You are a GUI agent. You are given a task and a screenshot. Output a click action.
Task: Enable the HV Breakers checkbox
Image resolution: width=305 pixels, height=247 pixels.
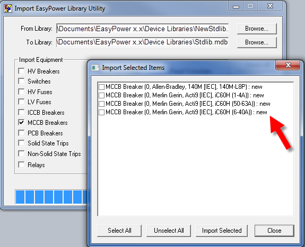(x=21, y=71)
